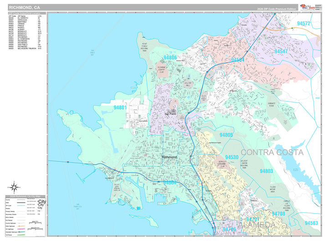Click the CONTRA COSTA county label

click(x=272, y=152)
